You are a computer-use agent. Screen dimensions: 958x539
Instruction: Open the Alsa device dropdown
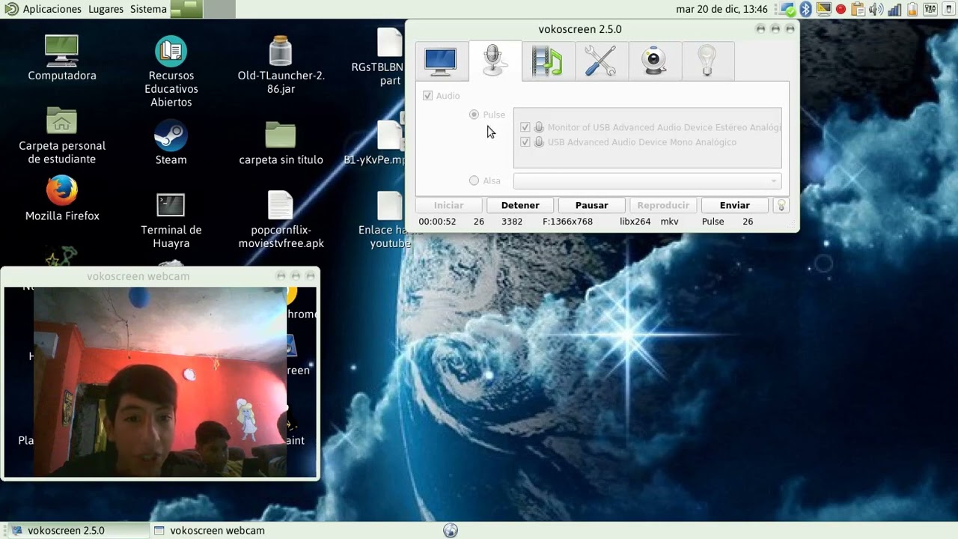[647, 180]
